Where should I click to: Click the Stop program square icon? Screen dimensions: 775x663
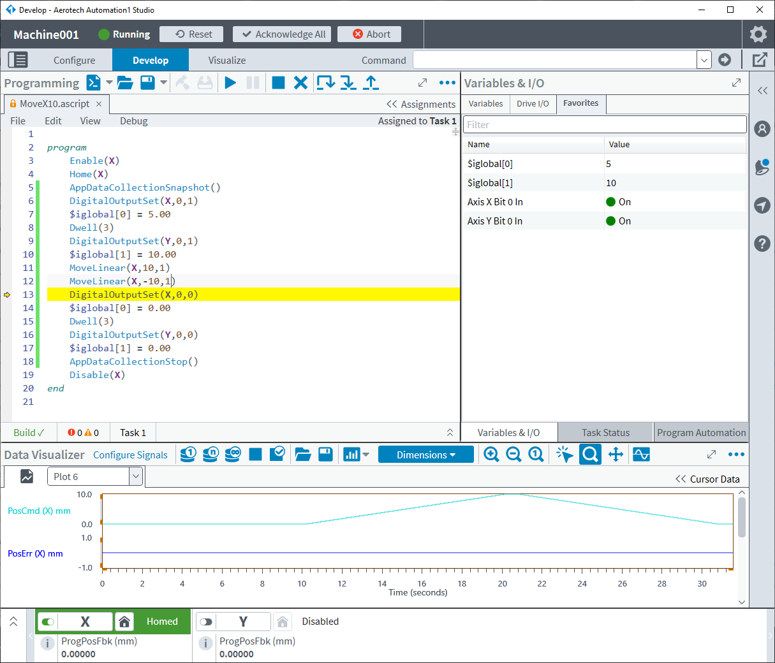tap(278, 83)
